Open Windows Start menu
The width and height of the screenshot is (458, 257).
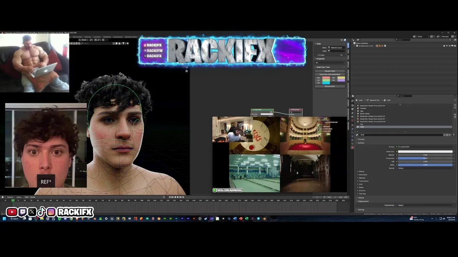click(x=4, y=218)
